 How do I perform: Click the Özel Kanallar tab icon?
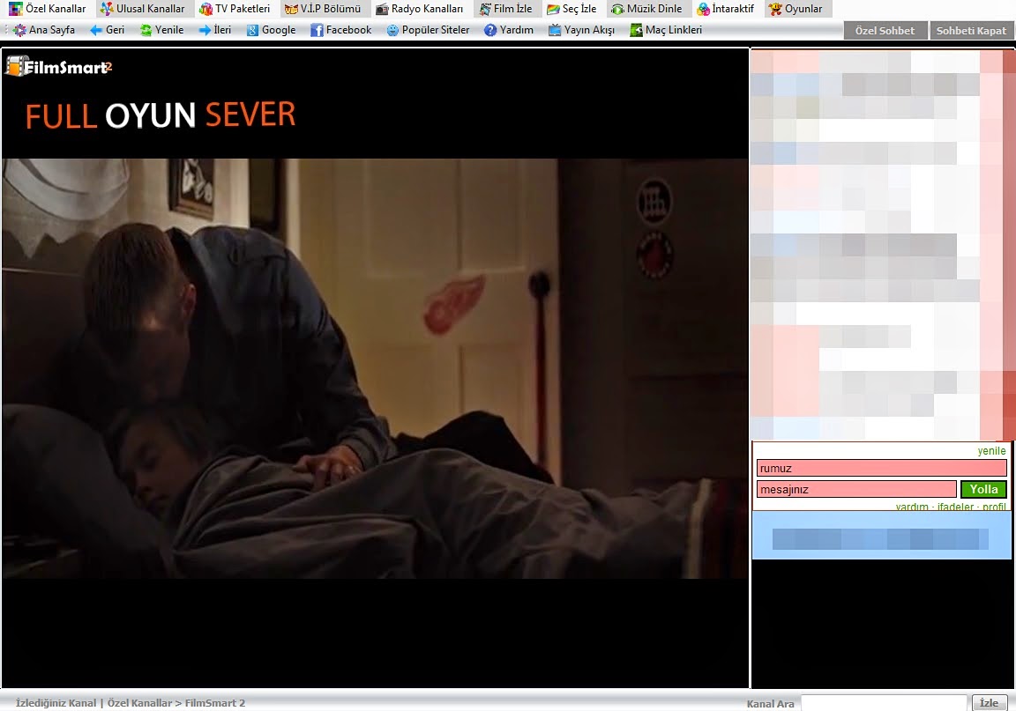(16, 9)
